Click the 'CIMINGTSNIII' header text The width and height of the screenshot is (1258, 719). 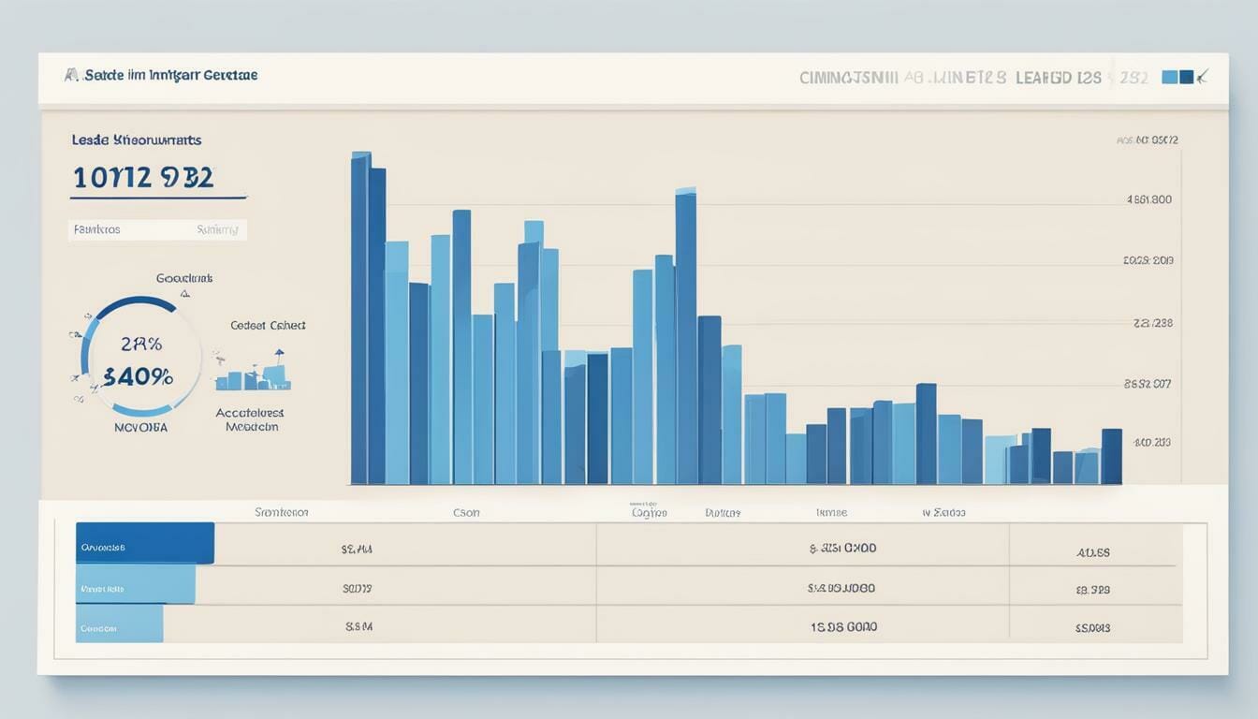(848, 78)
